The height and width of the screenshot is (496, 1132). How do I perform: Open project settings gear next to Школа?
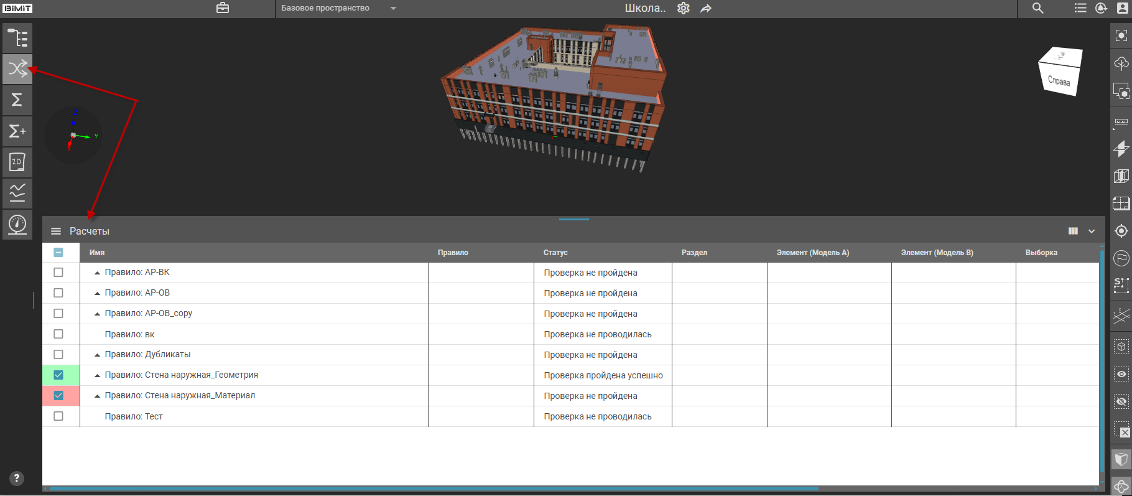[684, 8]
